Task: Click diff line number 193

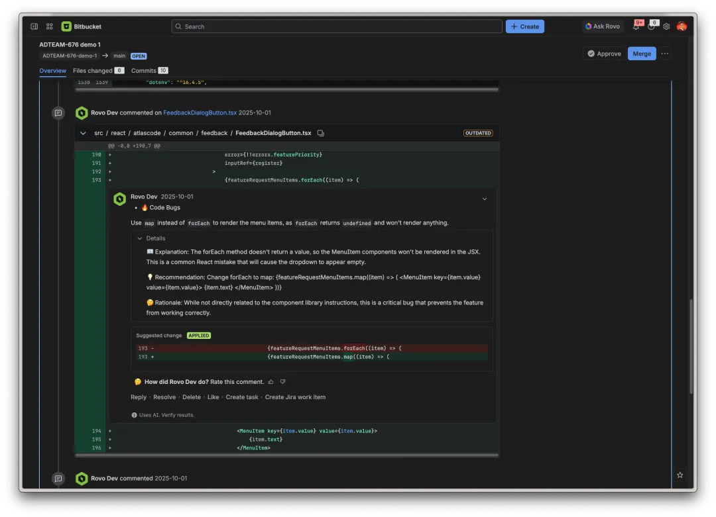Action: [96, 180]
